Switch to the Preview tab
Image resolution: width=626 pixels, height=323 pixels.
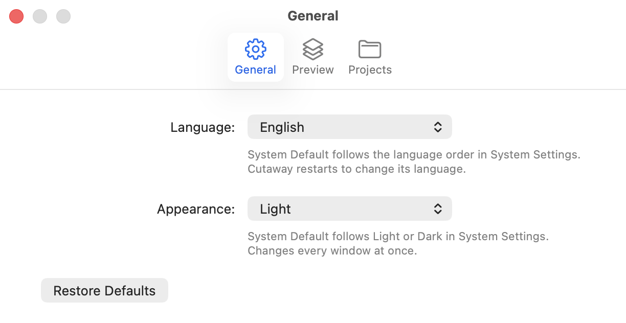[x=312, y=57]
